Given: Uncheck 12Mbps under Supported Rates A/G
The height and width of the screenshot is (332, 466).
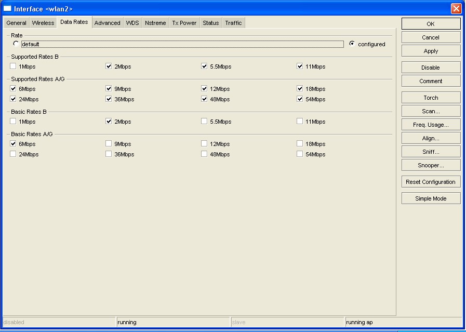Looking at the screenshot, I should point(204,88).
